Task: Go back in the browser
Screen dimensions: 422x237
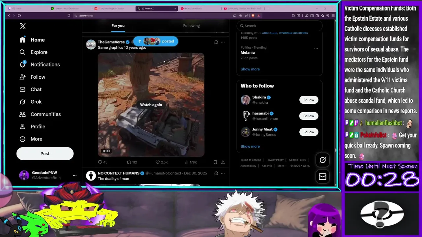Action: coord(9,15)
